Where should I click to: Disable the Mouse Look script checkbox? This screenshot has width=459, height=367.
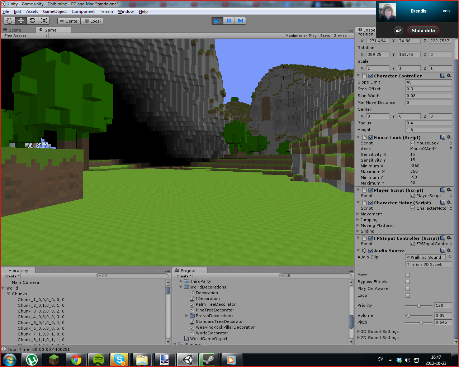click(x=370, y=138)
